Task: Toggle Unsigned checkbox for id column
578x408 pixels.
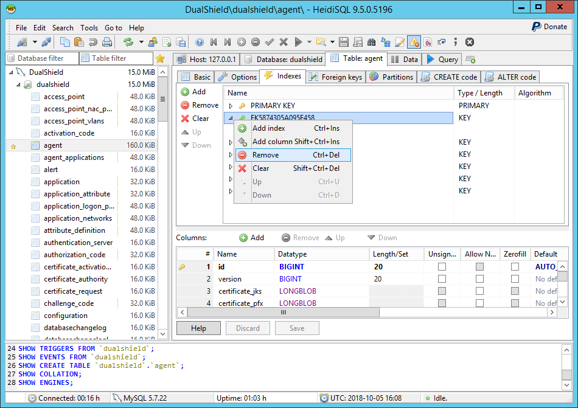Action: [442, 266]
